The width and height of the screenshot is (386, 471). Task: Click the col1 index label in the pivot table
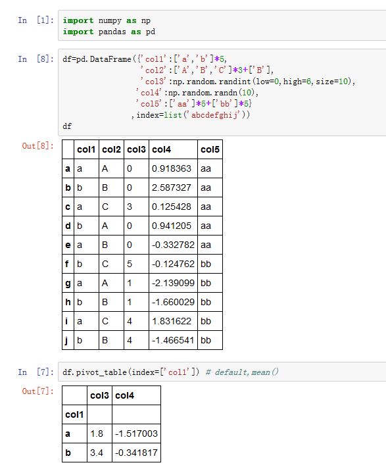click(x=74, y=414)
